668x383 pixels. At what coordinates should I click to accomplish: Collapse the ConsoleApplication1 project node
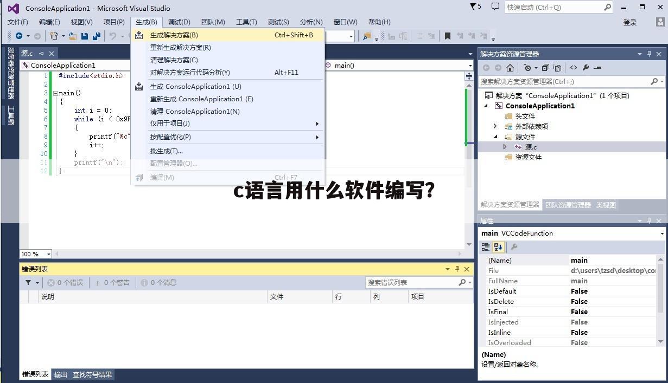(486, 106)
